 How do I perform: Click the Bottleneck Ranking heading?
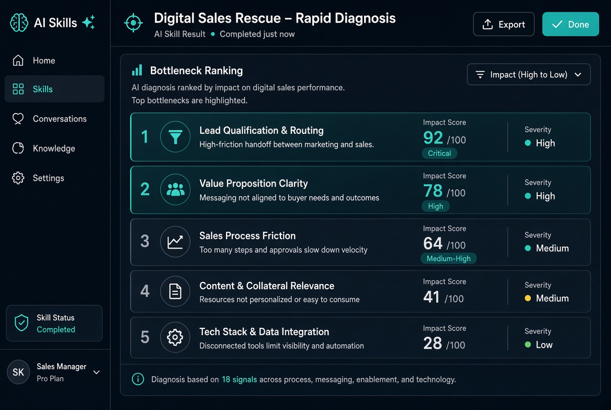[196, 71]
